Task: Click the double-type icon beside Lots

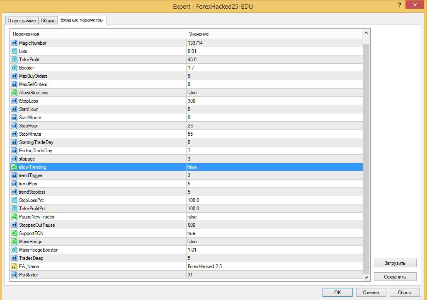Action: point(14,51)
